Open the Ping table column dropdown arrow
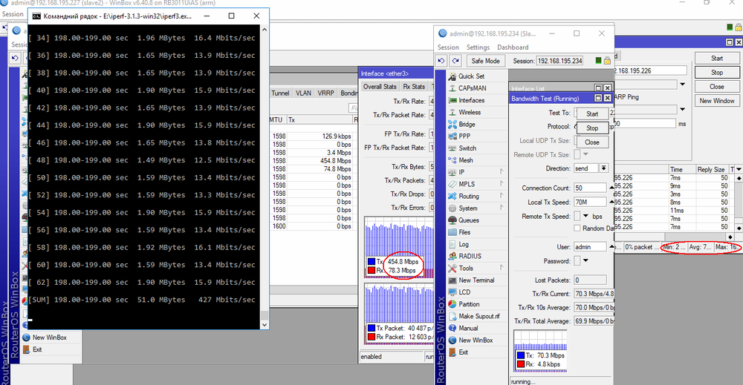This screenshot has height=385, width=743. point(739,169)
